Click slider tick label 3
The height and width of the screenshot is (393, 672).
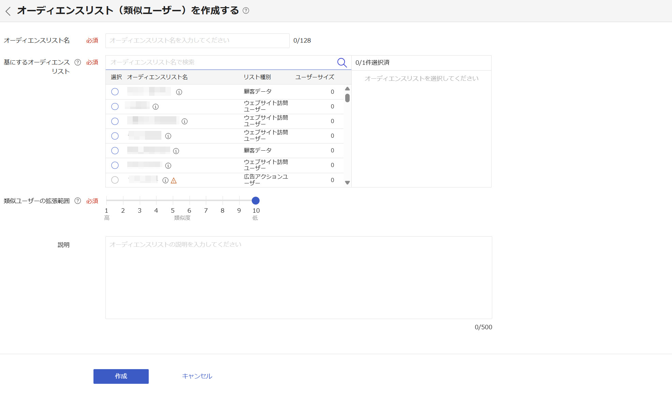click(140, 211)
